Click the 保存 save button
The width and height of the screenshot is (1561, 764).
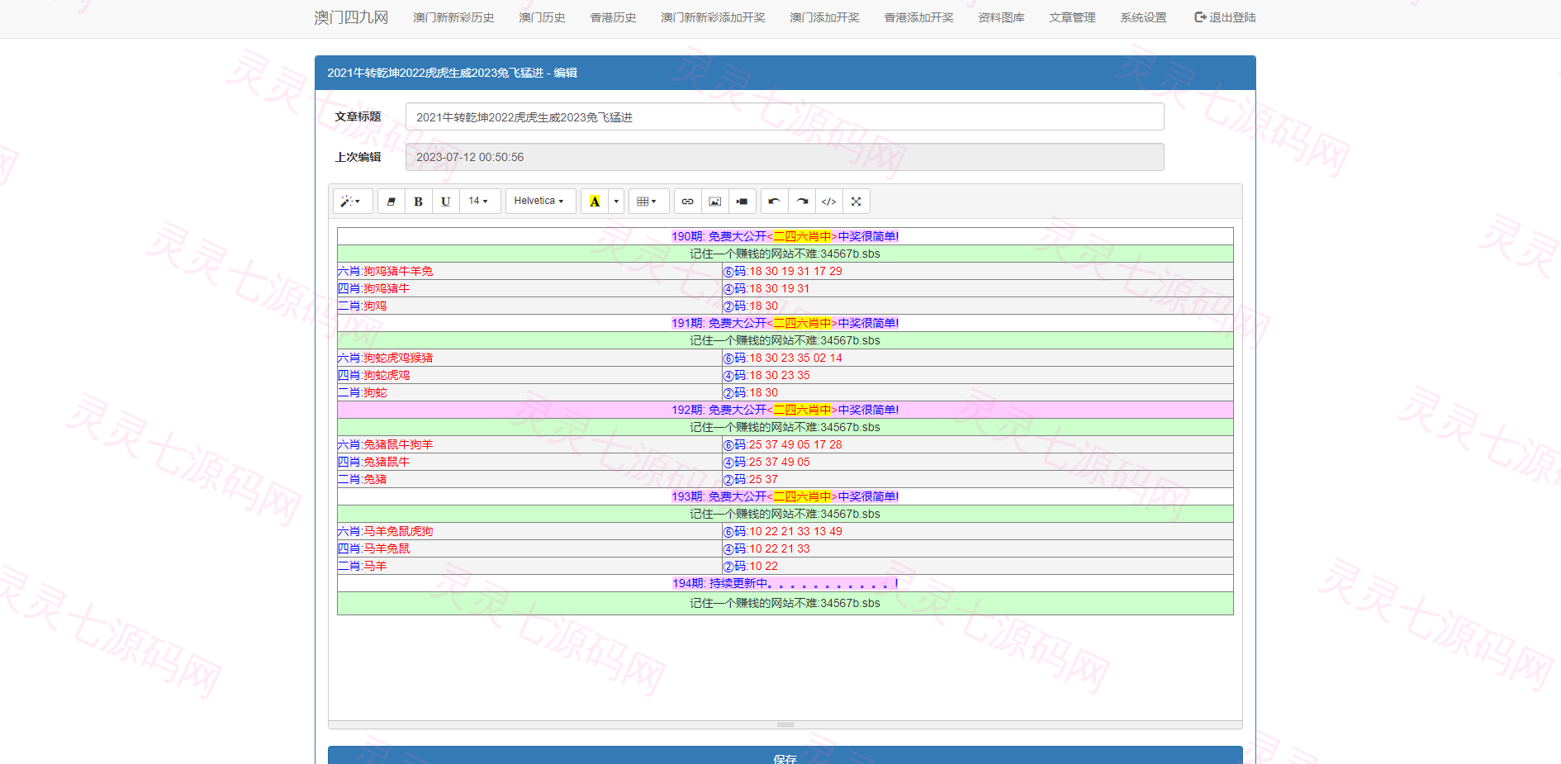point(785,756)
